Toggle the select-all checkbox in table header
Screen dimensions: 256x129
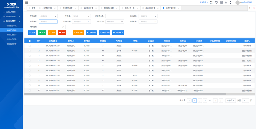(30, 41)
